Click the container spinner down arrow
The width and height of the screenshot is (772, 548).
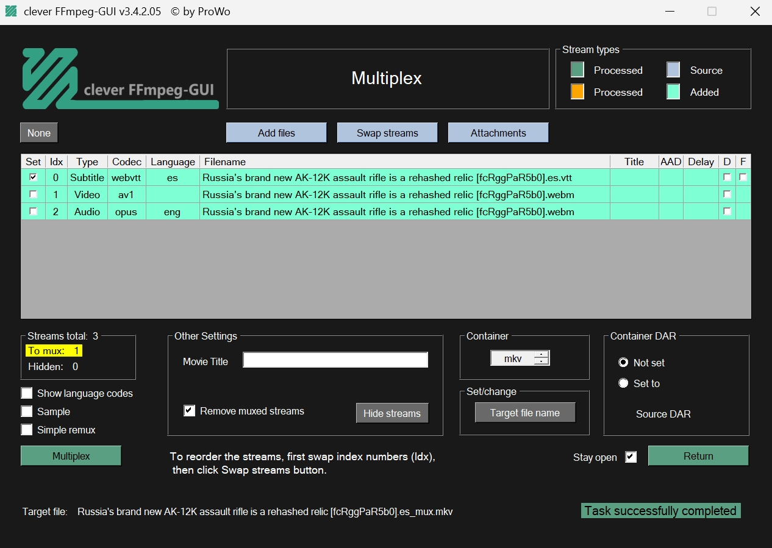[541, 362]
